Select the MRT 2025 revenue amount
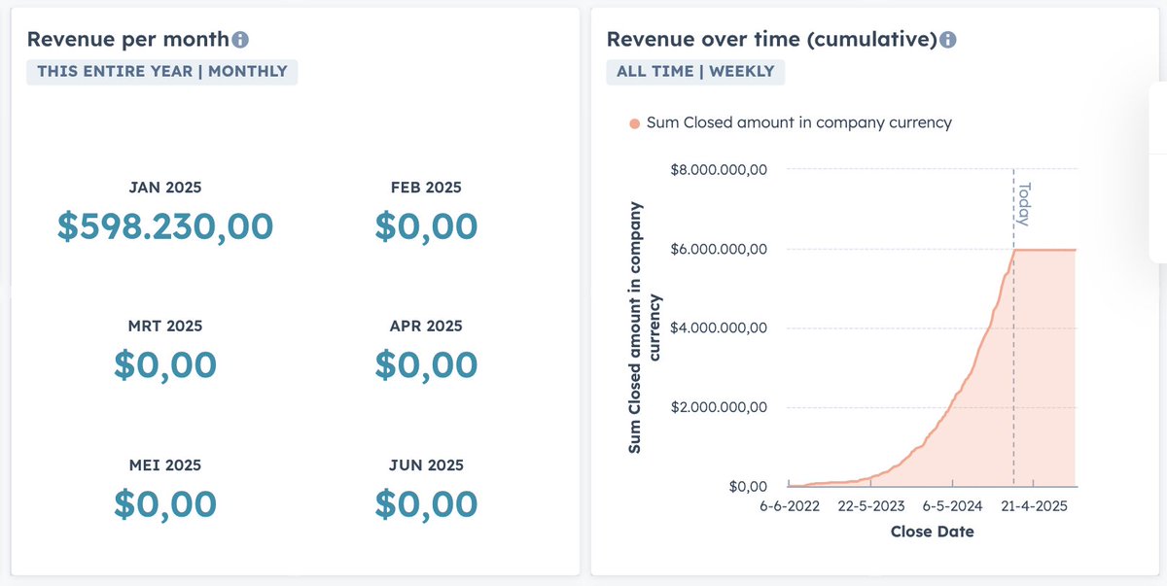This screenshot has width=1167, height=586. point(165,364)
